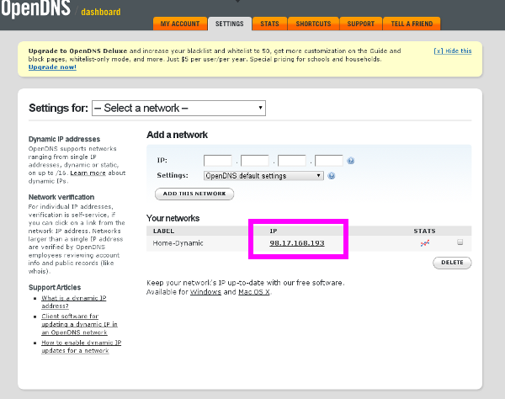Click the DELETE button

click(x=452, y=263)
